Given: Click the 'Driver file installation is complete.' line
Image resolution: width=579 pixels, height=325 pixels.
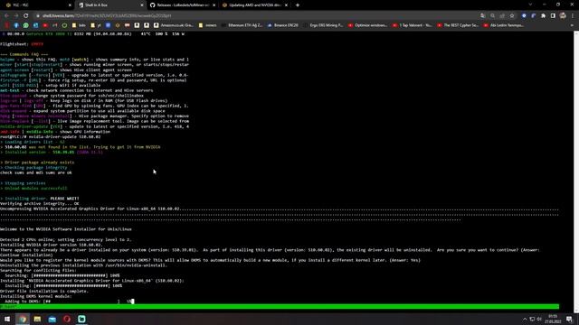Looking at the screenshot, I should click(44, 291).
